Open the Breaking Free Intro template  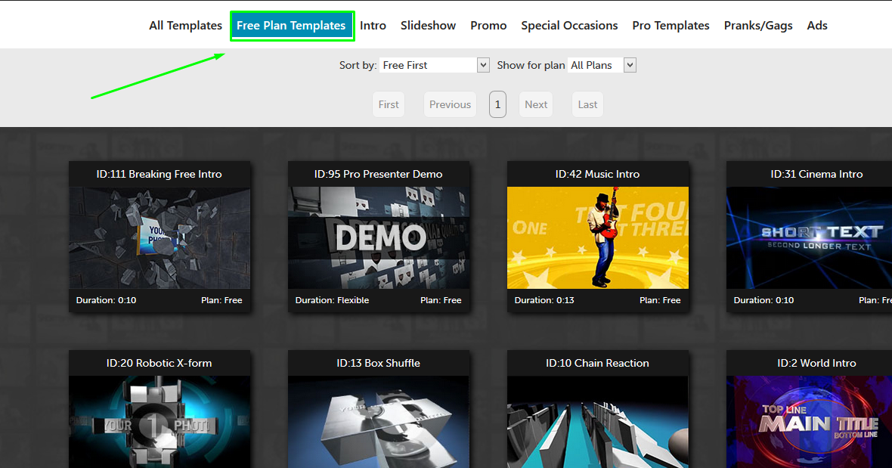tap(160, 234)
